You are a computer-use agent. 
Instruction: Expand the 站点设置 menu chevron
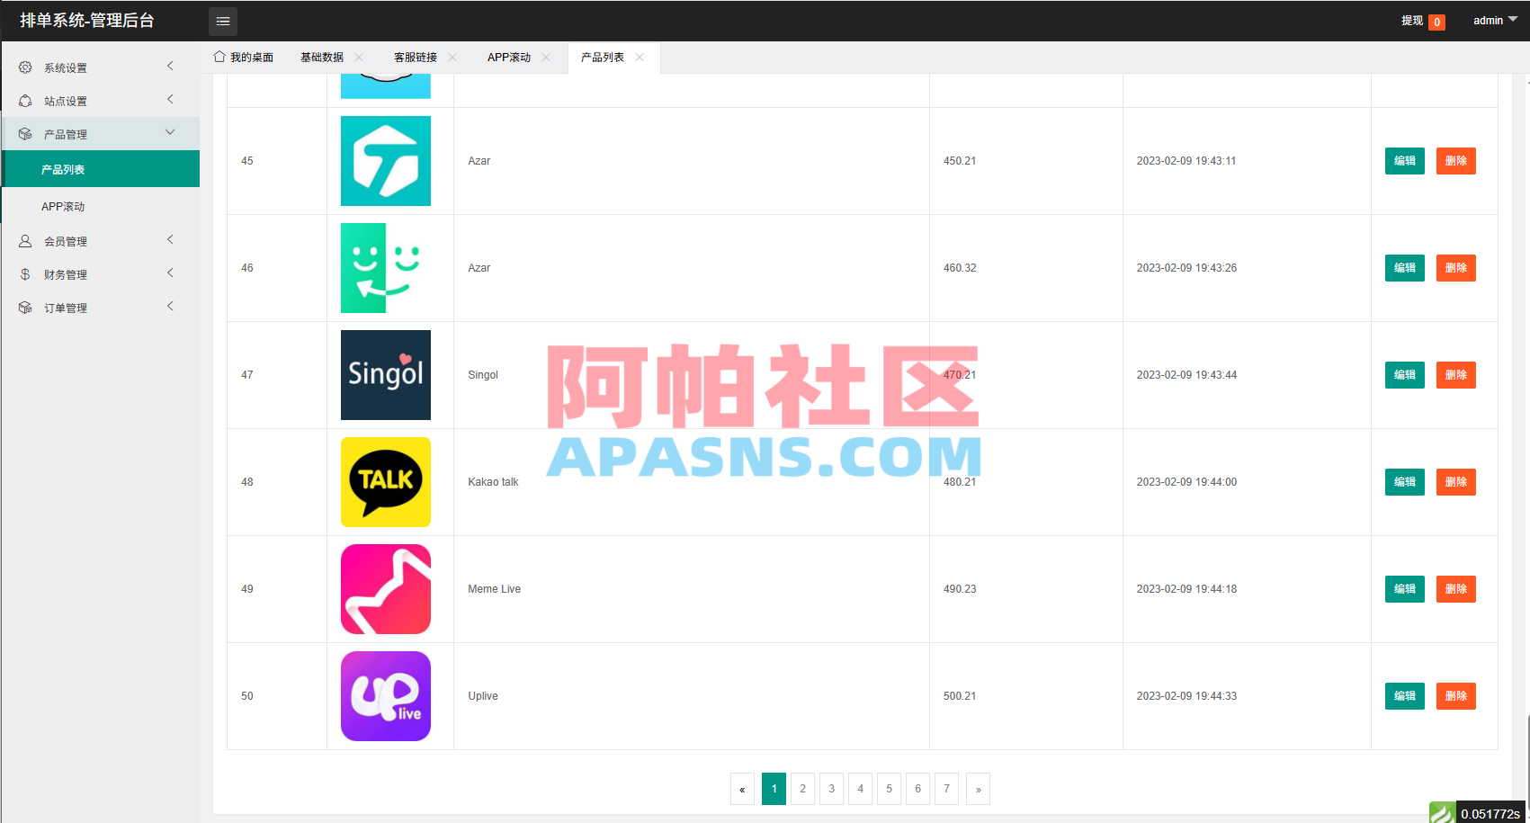pos(170,100)
